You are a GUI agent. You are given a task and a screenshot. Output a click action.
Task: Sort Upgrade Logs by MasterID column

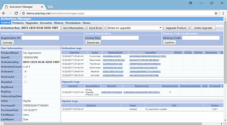point(112,86)
